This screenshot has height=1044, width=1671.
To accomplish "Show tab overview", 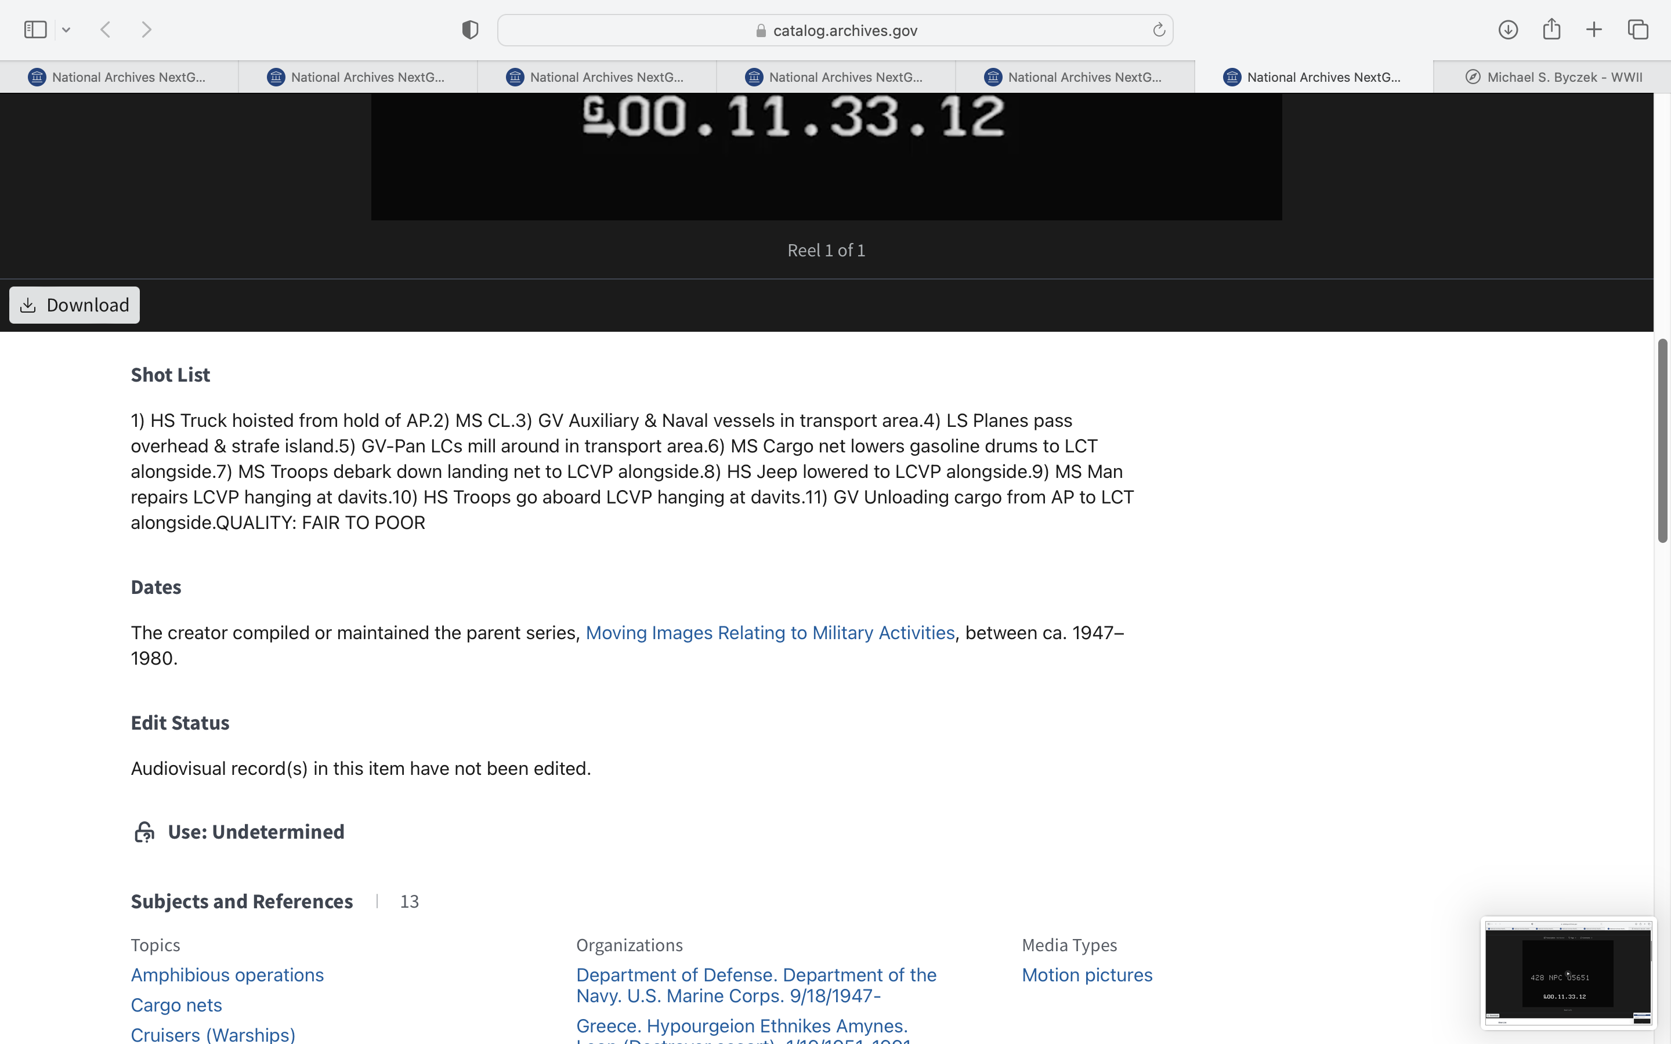I will 1638,30.
